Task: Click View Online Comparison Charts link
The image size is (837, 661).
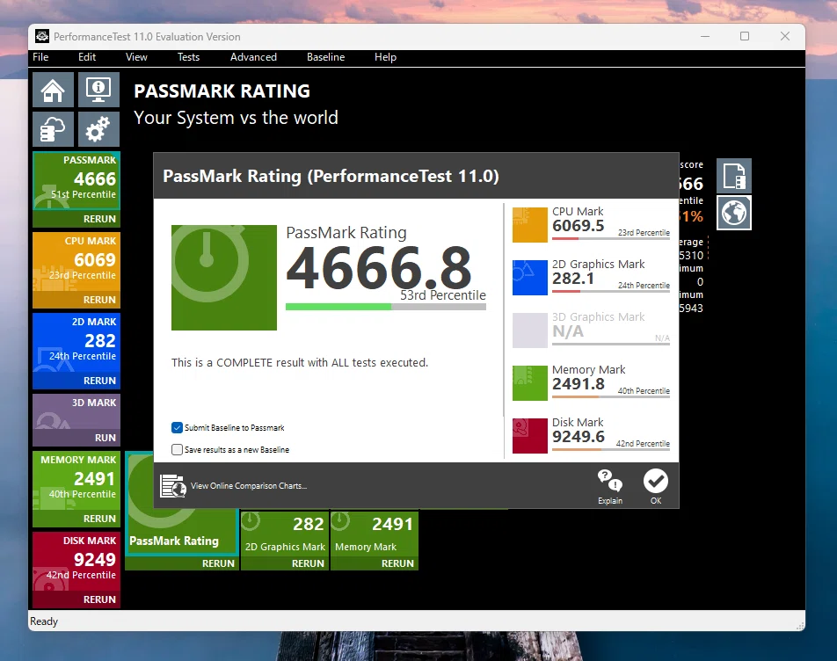Action: pos(249,485)
